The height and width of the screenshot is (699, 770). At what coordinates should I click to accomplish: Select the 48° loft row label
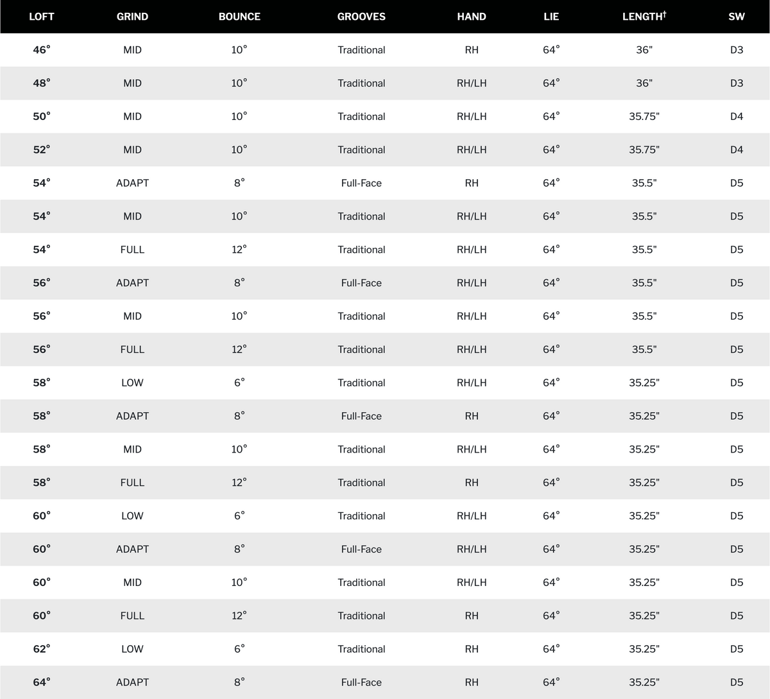point(42,83)
